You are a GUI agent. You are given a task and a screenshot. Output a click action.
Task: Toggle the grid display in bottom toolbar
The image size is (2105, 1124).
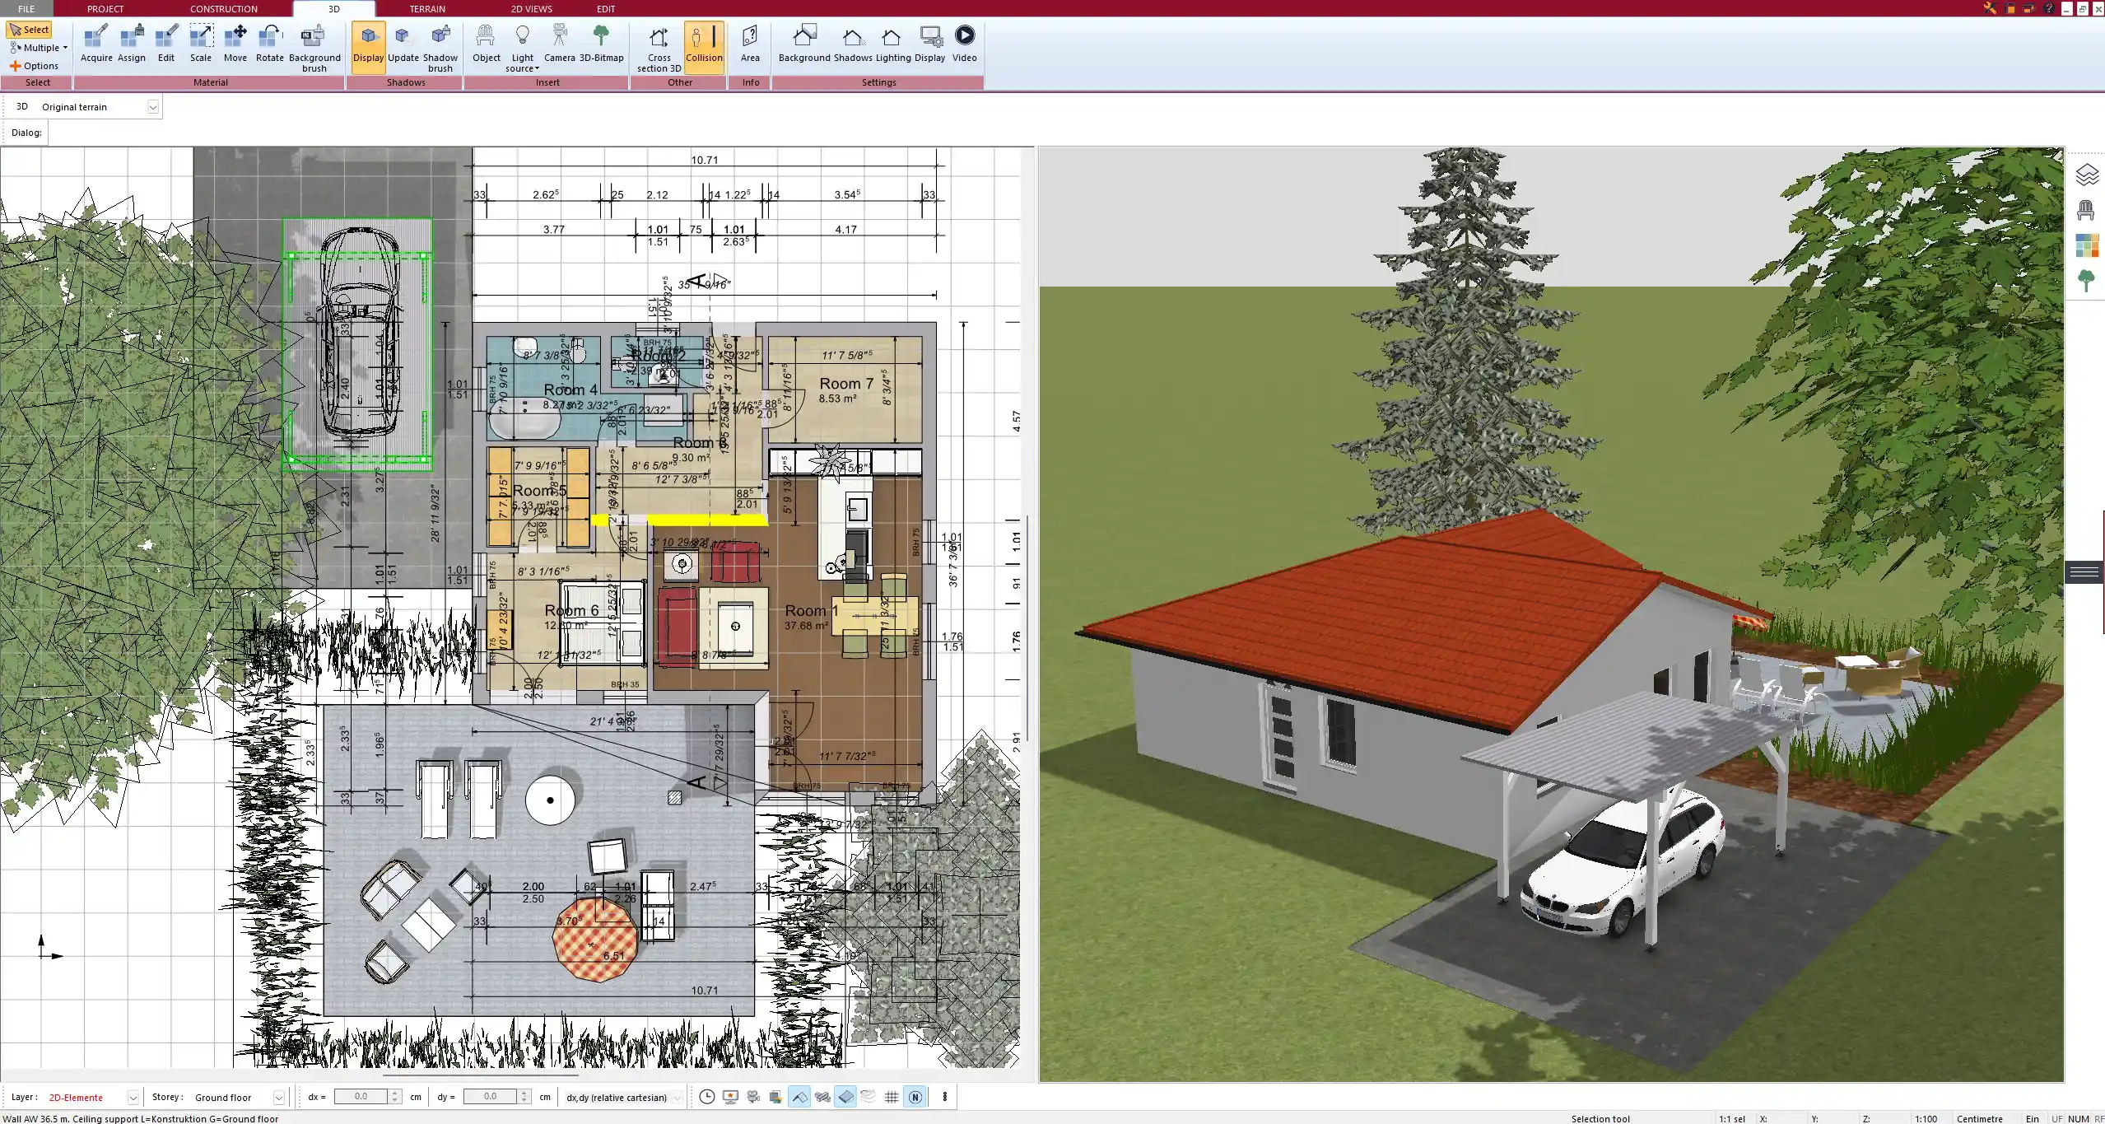pos(892,1097)
